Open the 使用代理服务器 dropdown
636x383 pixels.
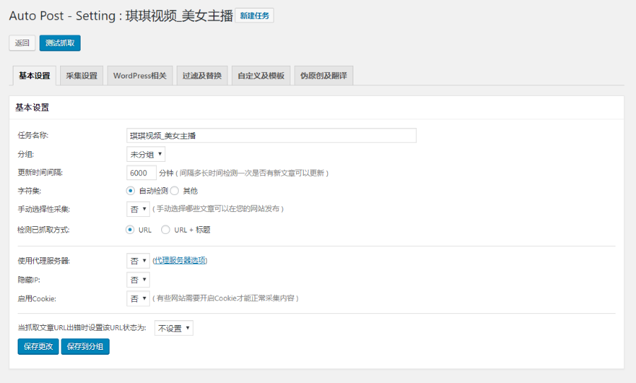pos(138,261)
